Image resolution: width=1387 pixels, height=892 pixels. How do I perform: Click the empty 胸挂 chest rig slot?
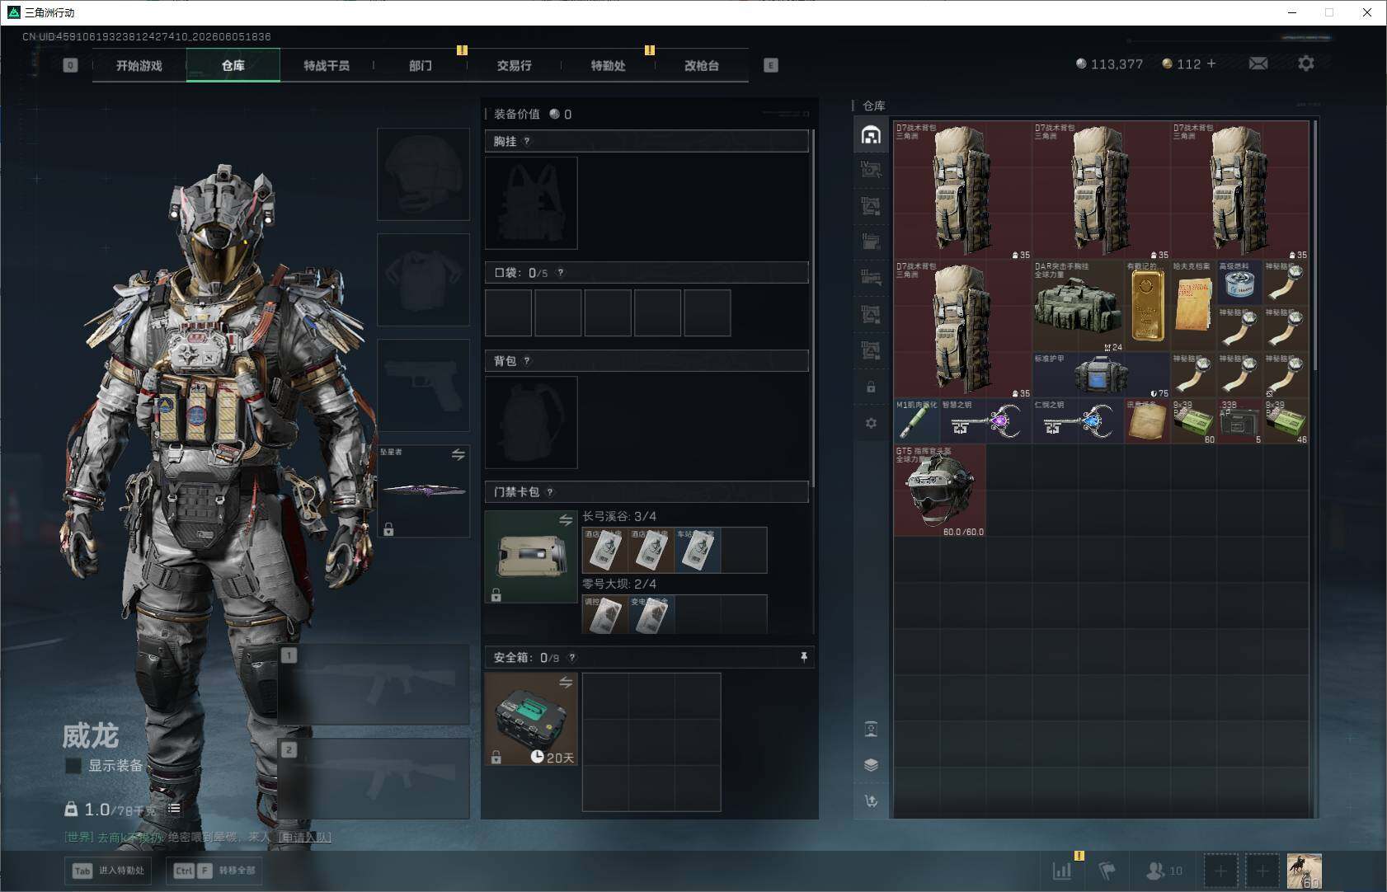pos(531,203)
